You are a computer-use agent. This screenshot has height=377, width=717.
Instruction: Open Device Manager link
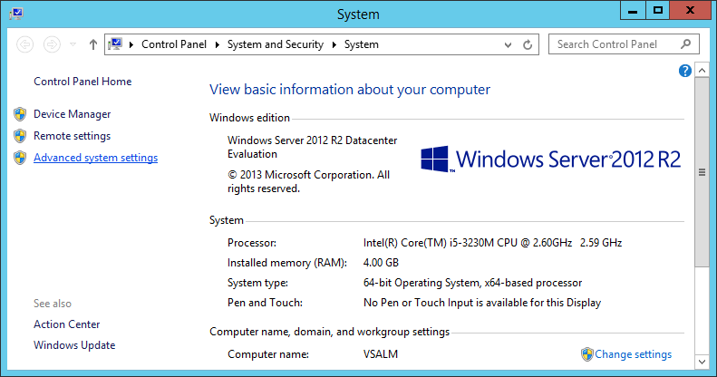click(x=73, y=114)
